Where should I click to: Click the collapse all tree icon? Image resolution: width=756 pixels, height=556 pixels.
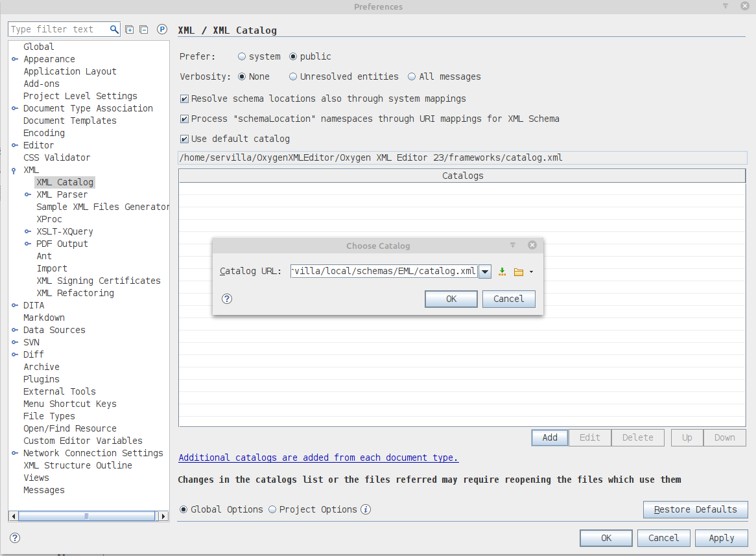tap(144, 29)
